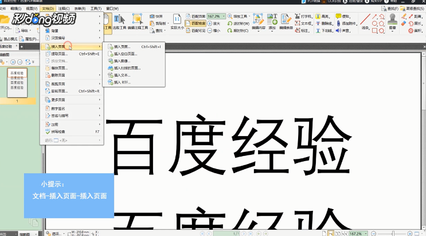Expand the 裁剪页面 submenu
This screenshot has width=426, height=236.
point(72,84)
